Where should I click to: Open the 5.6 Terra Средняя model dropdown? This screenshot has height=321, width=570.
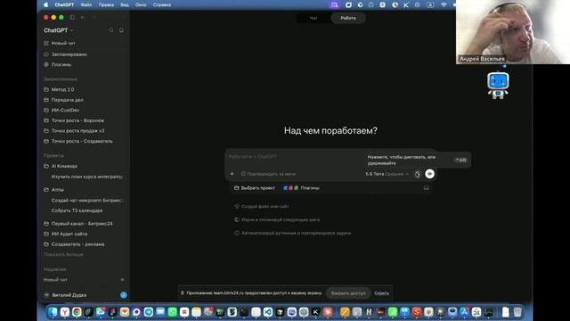point(387,174)
